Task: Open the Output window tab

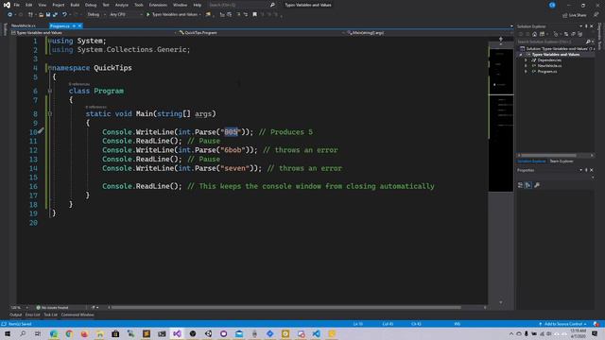Action: (16, 314)
